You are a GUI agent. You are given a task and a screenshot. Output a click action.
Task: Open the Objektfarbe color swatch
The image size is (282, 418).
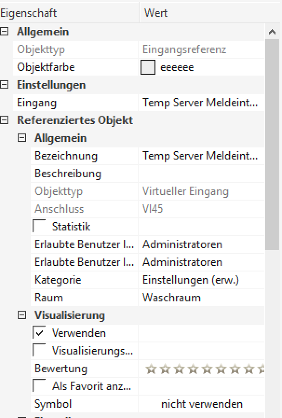[x=148, y=68]
